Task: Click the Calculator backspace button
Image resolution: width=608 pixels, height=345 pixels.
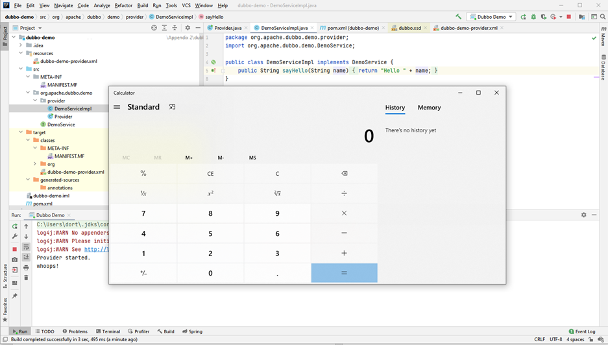Action: point(344,174)
